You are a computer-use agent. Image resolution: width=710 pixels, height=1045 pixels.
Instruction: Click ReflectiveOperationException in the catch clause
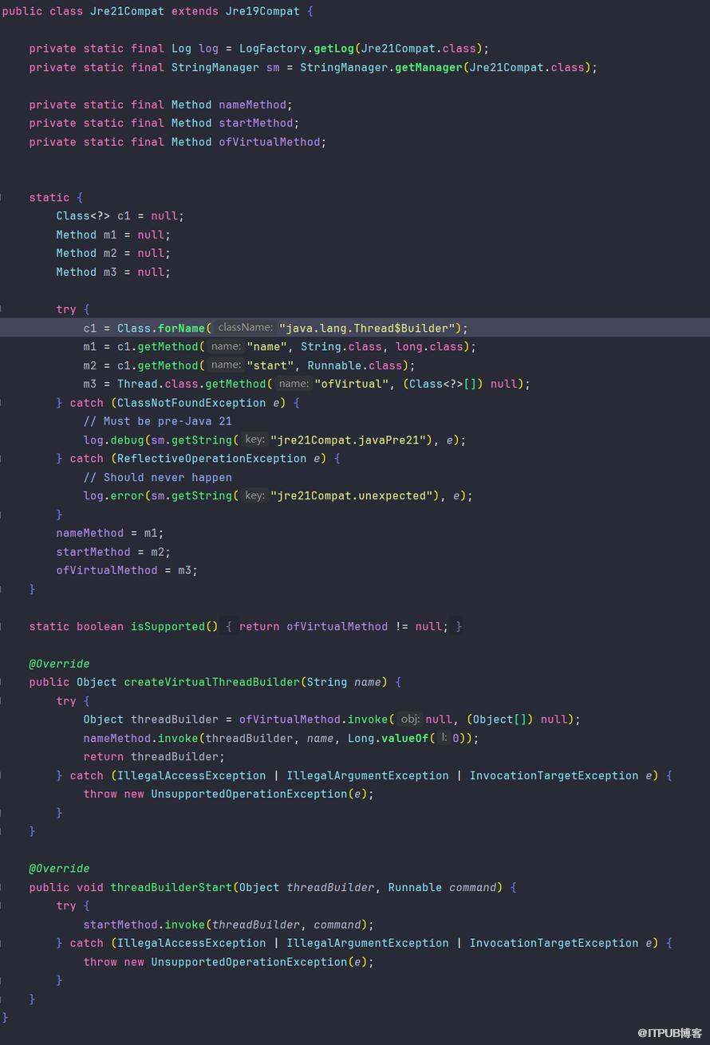[212, 459]
